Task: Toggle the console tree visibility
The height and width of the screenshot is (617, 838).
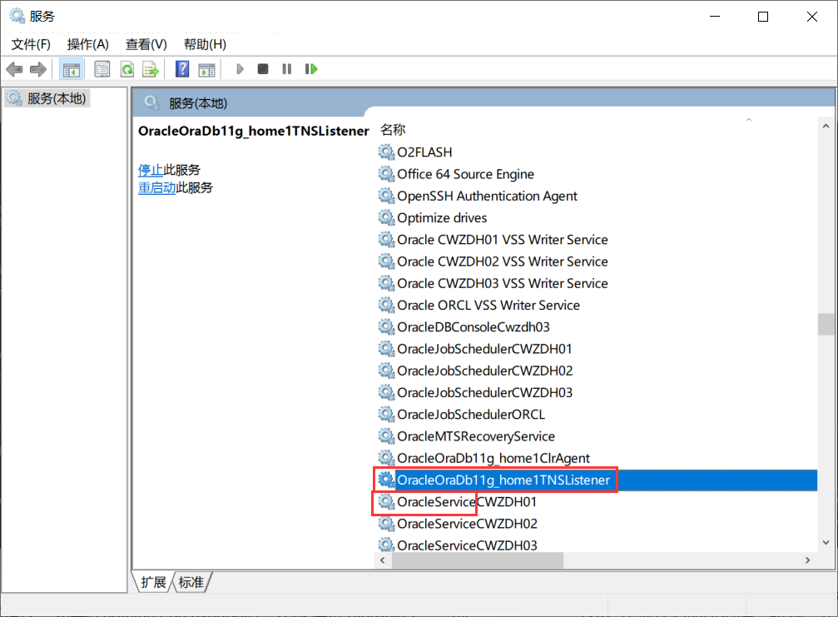Action: (x=72, y=68)
